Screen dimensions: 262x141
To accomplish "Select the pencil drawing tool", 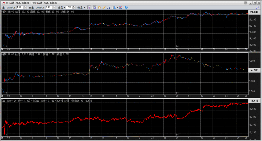I will 104,7.
